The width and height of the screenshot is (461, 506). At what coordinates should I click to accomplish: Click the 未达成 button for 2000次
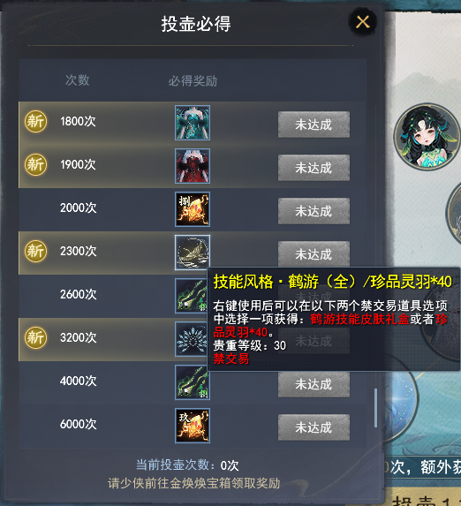(x=314, y=211)
